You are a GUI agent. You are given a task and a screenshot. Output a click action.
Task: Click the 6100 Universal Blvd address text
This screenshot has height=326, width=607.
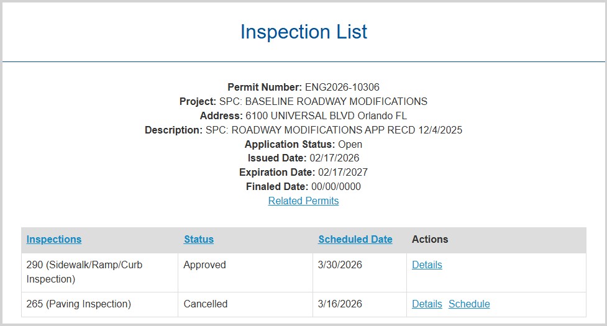pyautogui.click(x=326, y=115)
